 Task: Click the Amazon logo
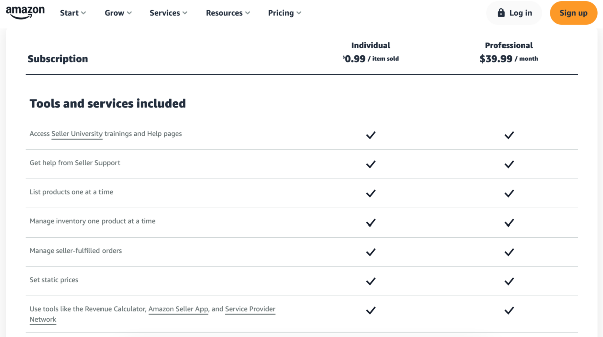[x=25, y=12]
